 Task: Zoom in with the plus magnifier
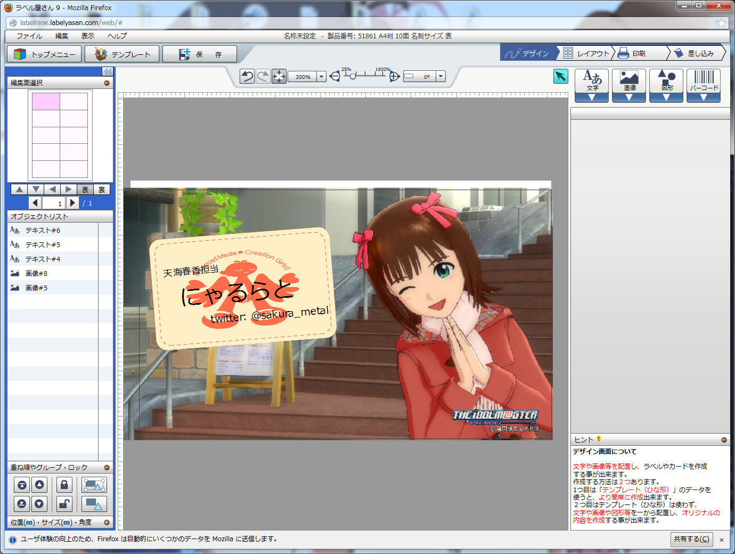(394, 77)
